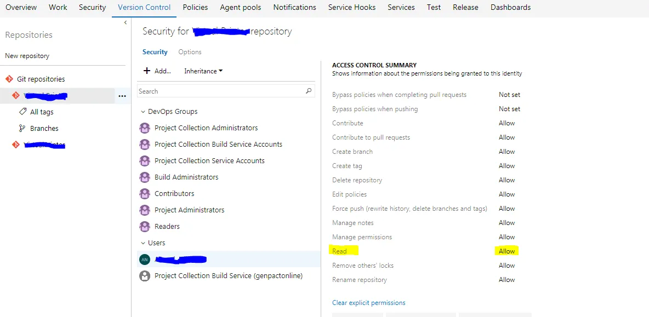Screen dimensions: 649x317
Task: Collapse the repositories side panel arrow
Action: 126,22
